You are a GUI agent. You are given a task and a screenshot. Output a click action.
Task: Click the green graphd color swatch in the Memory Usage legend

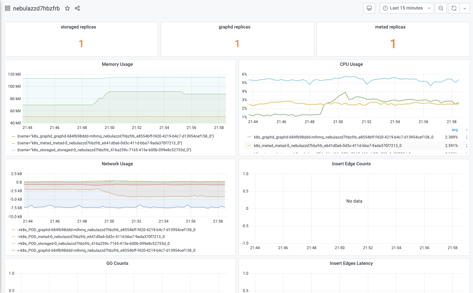(13, 136)
